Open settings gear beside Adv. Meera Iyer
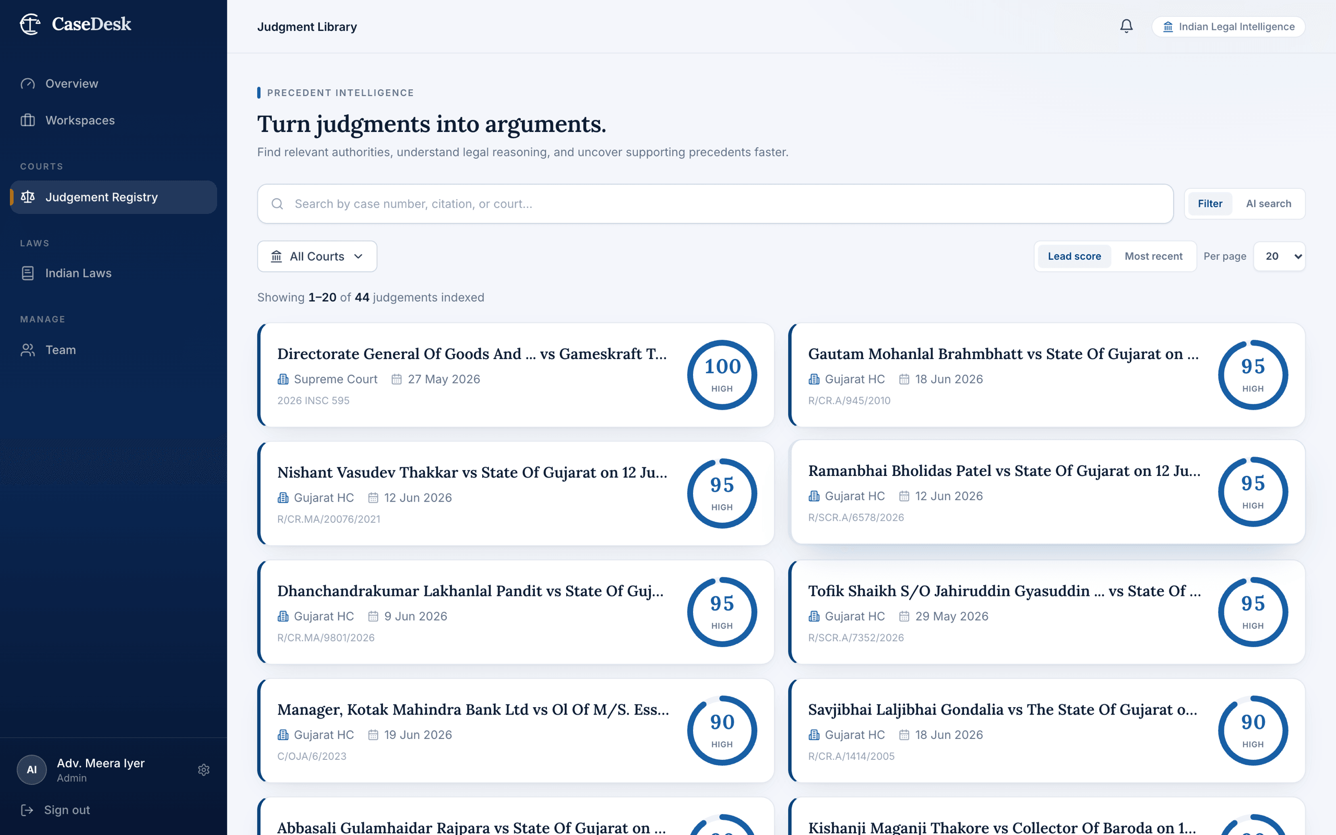This screenshot has height=835, width=1336. click(204, 770)
